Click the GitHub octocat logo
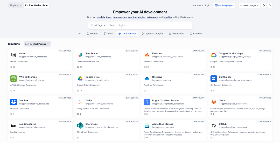The height and width of the screenshot is (143, 280). click(214, 126)
